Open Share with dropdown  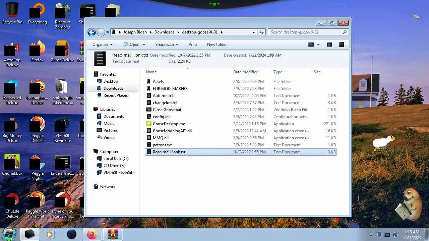pyautogui.click(x=167, y=45)
